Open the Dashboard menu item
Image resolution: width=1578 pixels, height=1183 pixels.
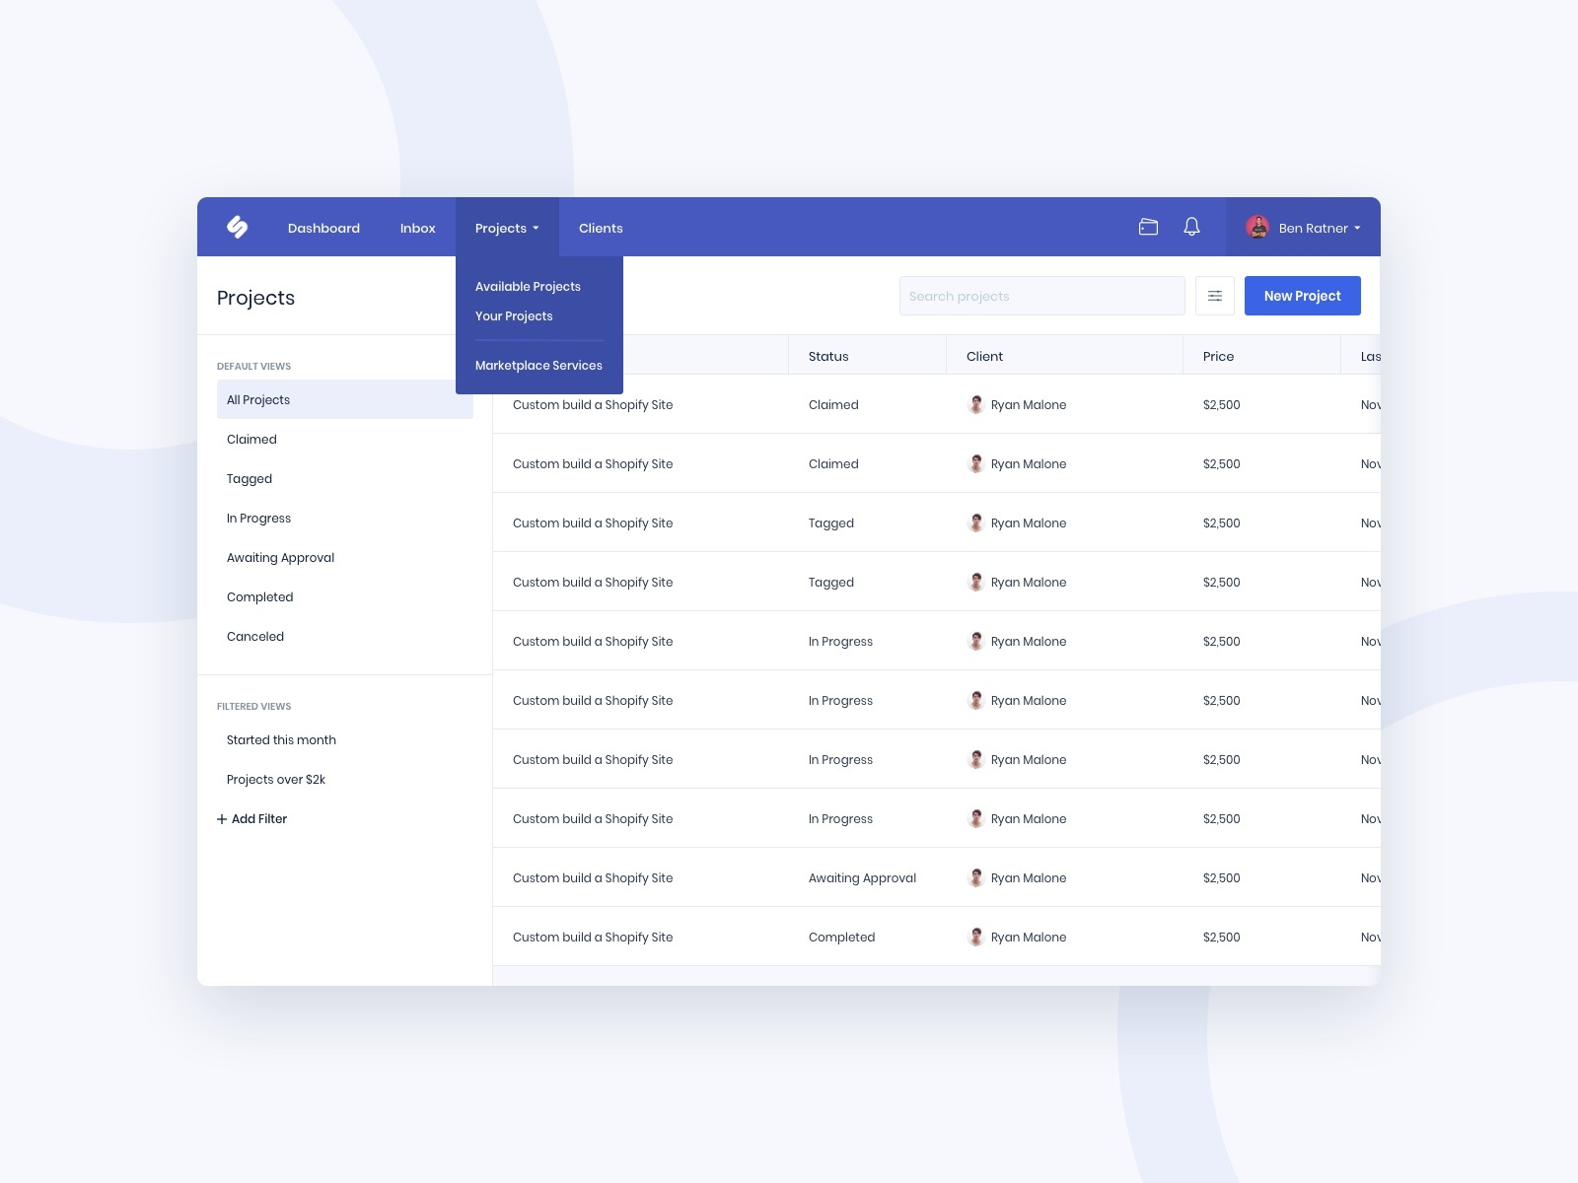pyautogui.click(x=323, y=228)
